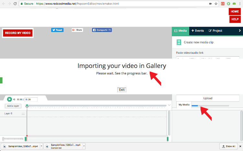The image size is (243, 151).
Task: Expand the timeline collapse chevron
Action: [169, 105]
